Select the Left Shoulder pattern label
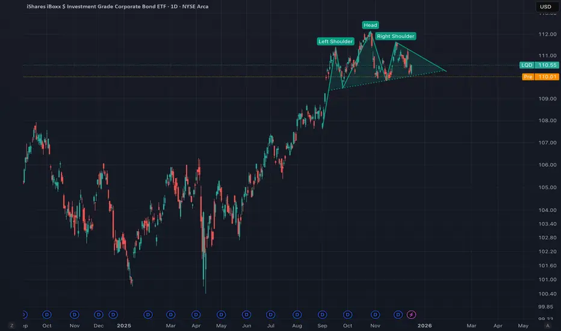This screenshot has width=561, height=331. (x=336, y=42)
